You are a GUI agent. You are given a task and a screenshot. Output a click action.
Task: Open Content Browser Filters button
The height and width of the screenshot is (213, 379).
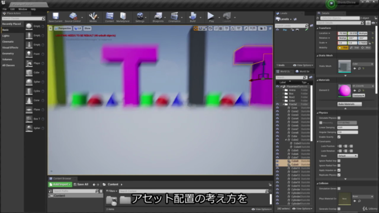tap(111, 191)
